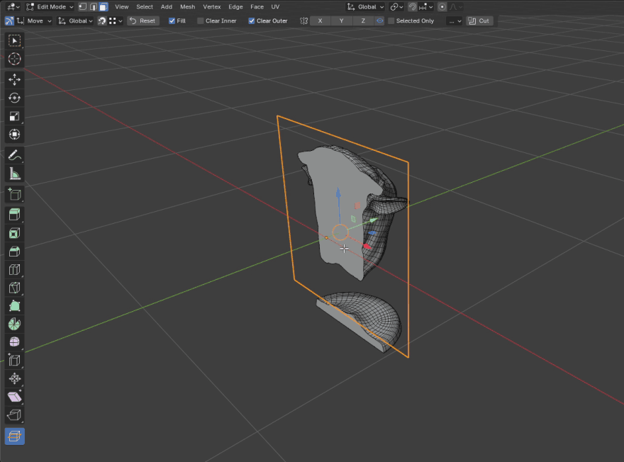Screen dimensions: 624x462
Task: Open the Edit Mode dropdown
Action: point(50,7)
